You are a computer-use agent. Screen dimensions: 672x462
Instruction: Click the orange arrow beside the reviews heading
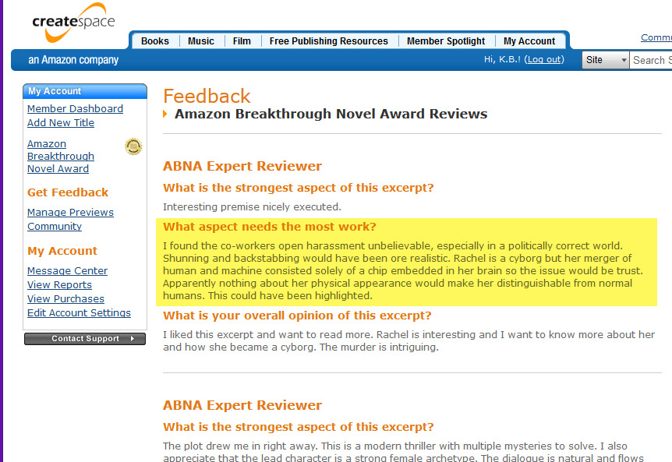coord(165,115)
